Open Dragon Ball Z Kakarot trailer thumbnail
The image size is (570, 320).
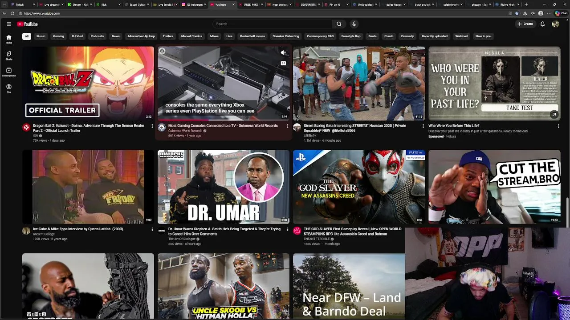click(x=88, y=83)
